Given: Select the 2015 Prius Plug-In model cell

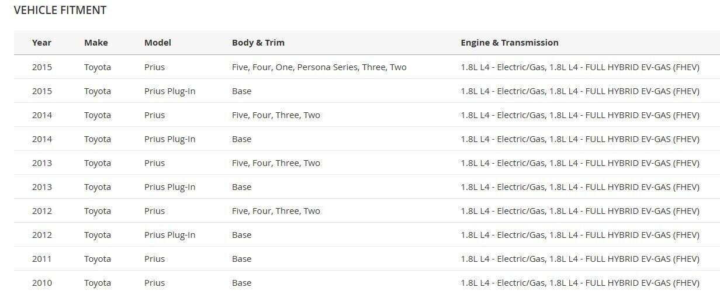Looking at the screenshot, I should tap(170, 91).
